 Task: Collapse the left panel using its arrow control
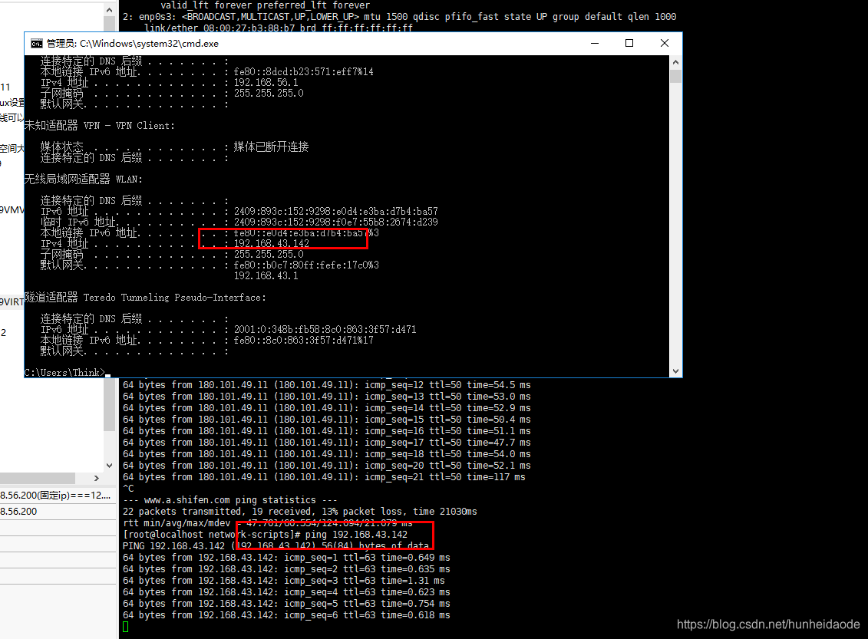(x=95, y=476)
